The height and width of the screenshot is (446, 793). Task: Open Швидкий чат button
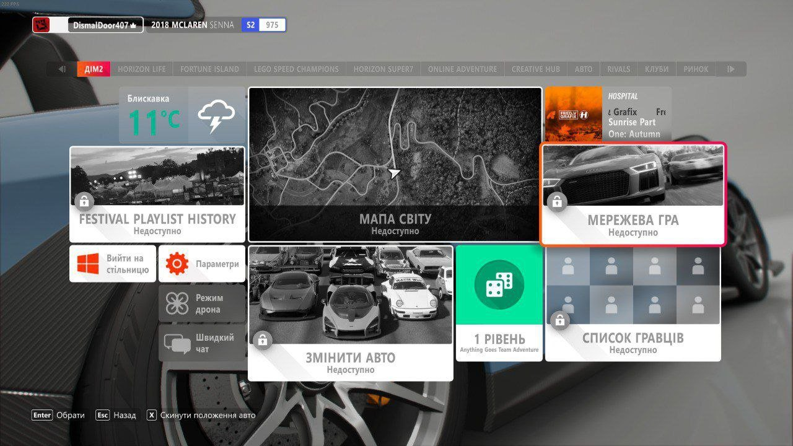[202, 343]
